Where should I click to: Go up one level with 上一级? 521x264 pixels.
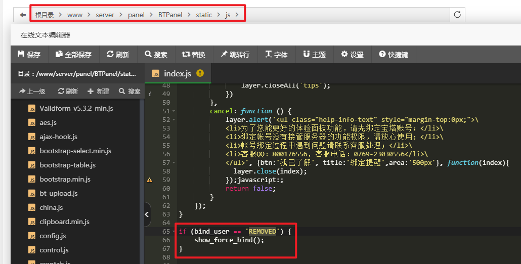(x=32, y=92)
